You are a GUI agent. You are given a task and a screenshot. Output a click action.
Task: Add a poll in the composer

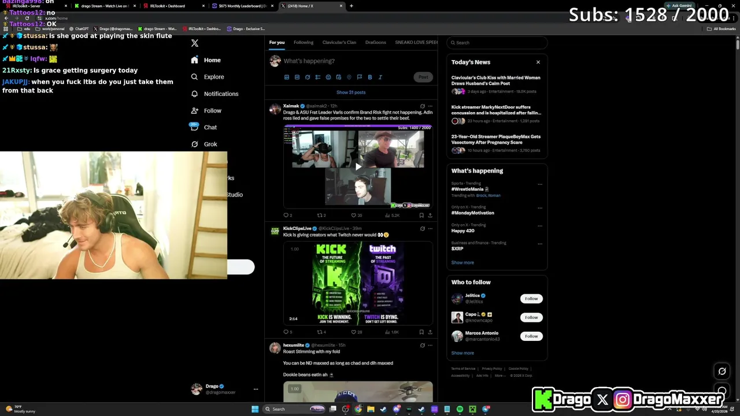tap(317, 77)
